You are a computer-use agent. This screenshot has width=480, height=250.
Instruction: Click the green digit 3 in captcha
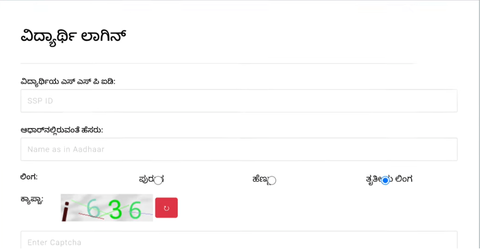116,209
